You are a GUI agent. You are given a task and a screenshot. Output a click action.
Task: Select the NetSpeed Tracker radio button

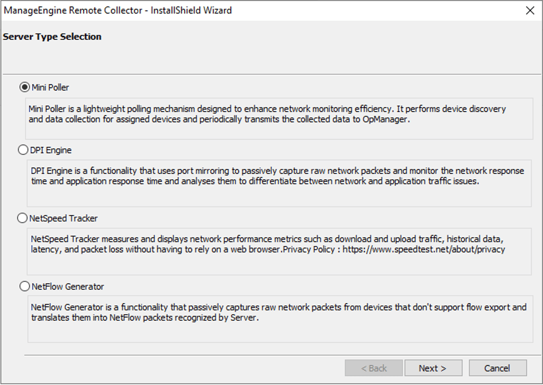[22, 218]
